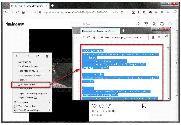Open page actions ellipsis in main address bar
181x125 pixels.
(112, 12)
